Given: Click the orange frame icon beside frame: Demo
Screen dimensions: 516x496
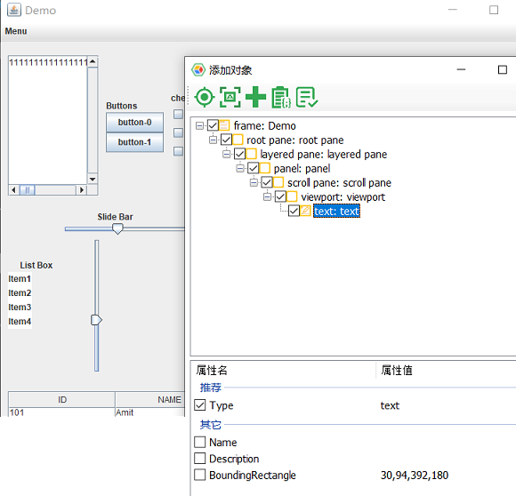Looking at the screenshot, I should (224, 125).
